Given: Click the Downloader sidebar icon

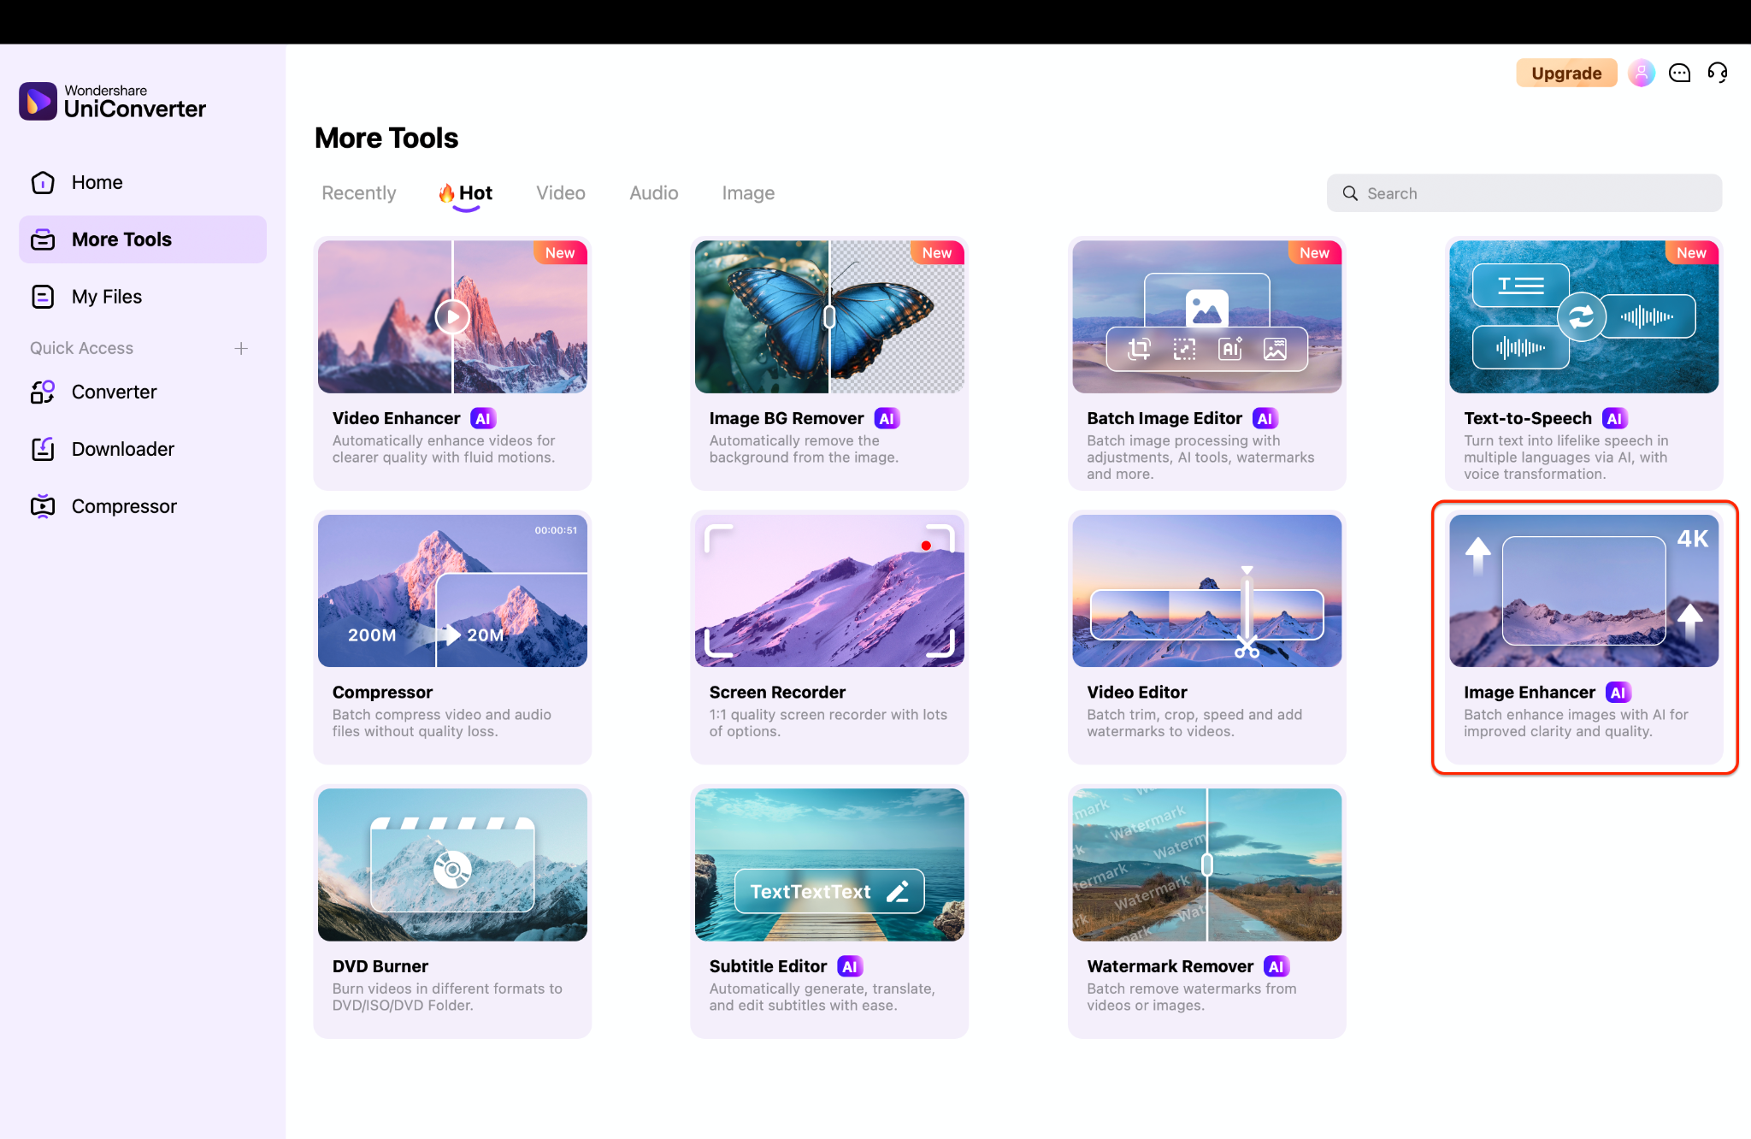Looking at the screenshot, I should pos(43,449).
